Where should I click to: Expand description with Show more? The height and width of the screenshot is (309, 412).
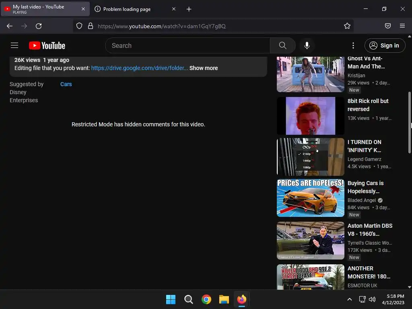pyautogui.click(x=204, y=68)
